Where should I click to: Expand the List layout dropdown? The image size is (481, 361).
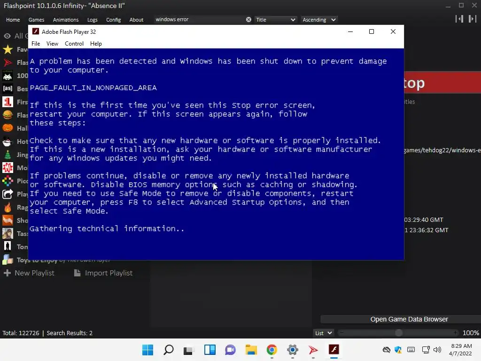point(323,333)
